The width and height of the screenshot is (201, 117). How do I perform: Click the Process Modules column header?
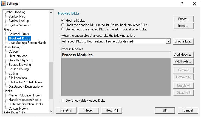point(116,55)
